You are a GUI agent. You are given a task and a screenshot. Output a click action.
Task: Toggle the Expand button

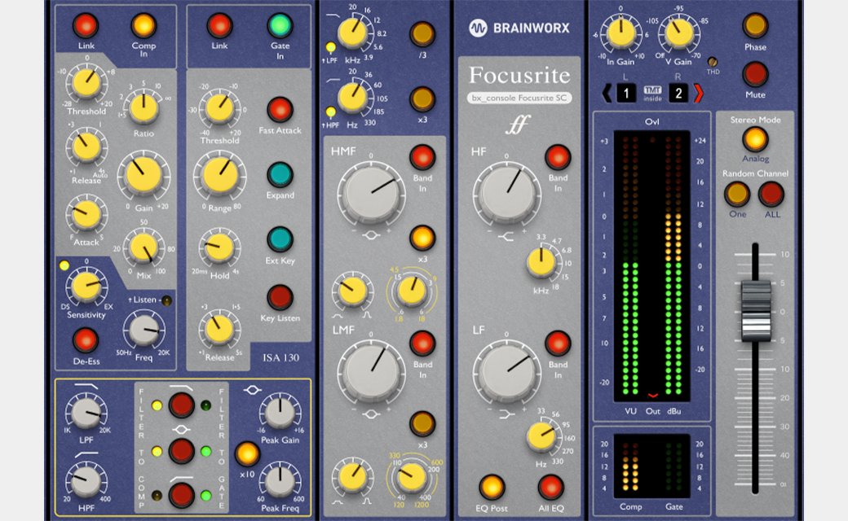pyautogui.click(x=280, y=174)
